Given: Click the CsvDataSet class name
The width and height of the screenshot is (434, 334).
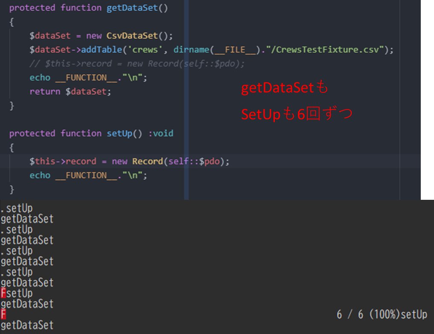Looking at the screenshot, I should [132, 36].
